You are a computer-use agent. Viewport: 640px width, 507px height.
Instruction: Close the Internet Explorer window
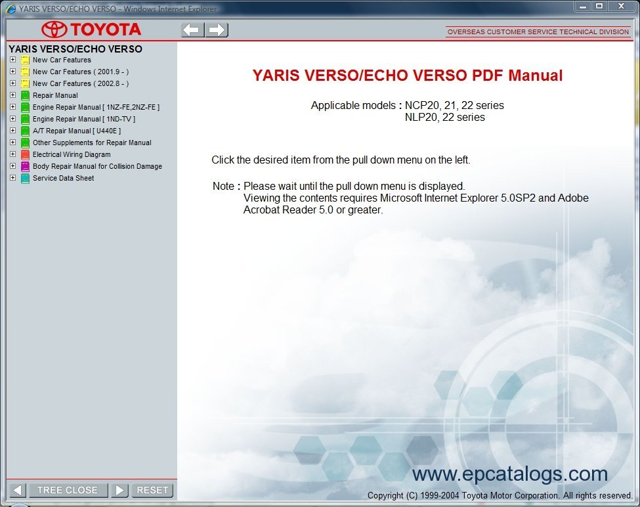tap(621, 6)
